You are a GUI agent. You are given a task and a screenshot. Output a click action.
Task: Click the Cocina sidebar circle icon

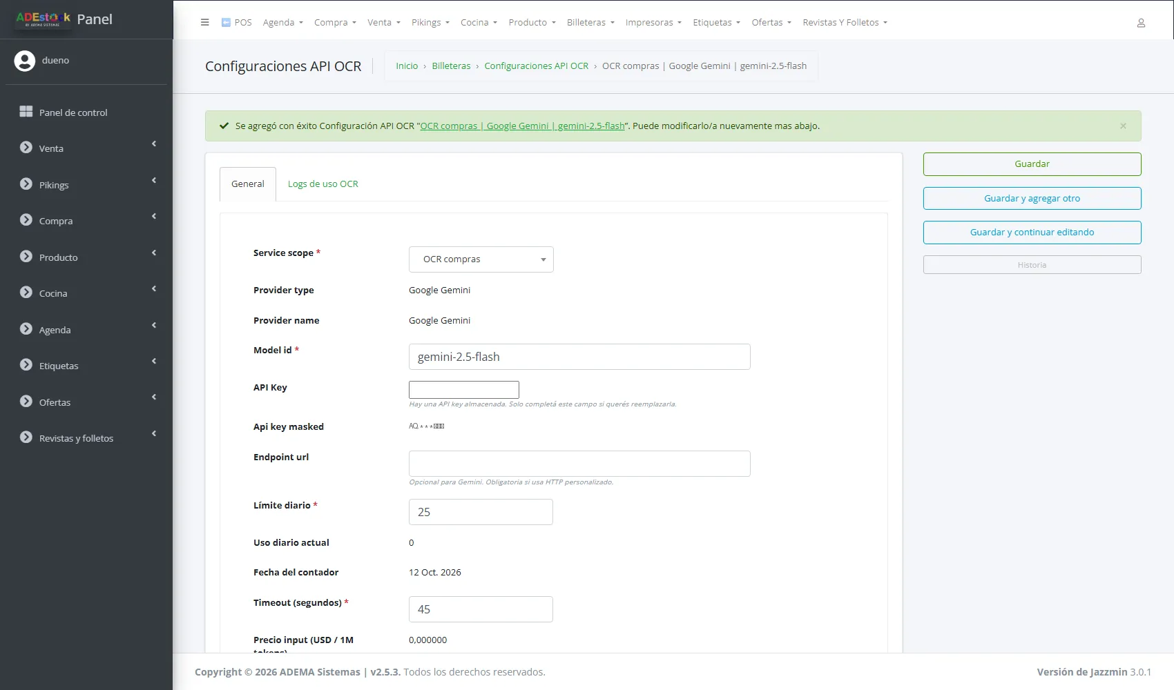tap(26, 293)
